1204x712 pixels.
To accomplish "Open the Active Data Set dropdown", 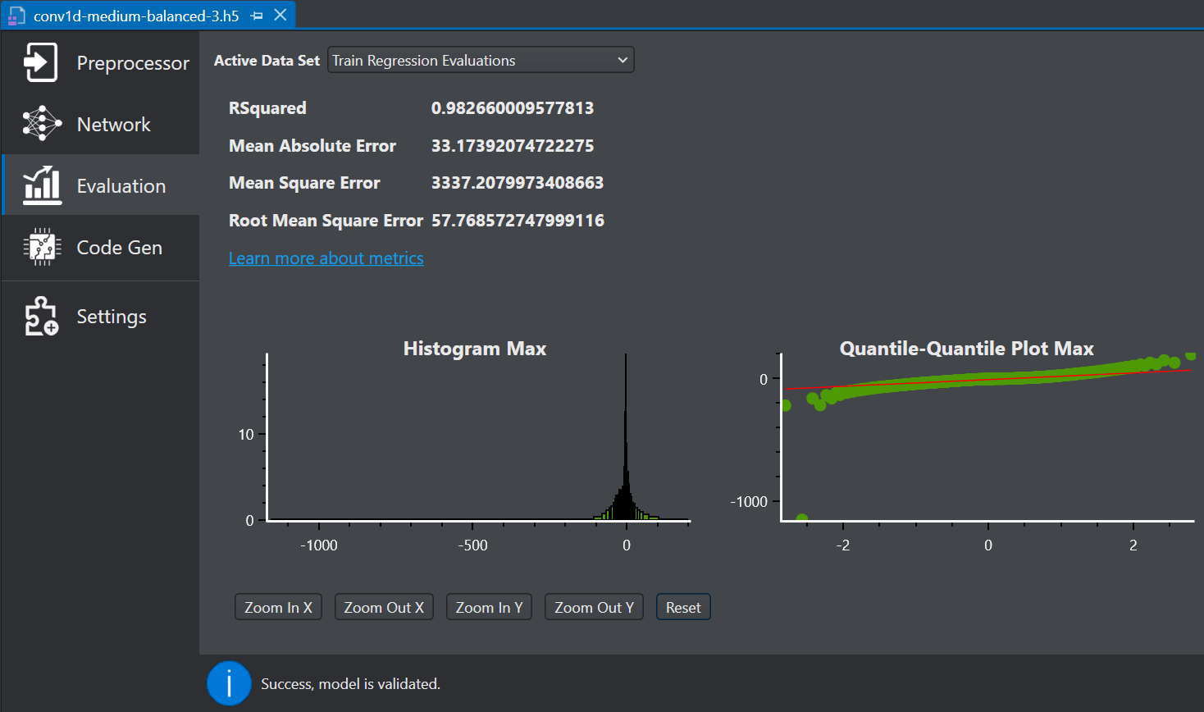I will (x=481, y=59).
